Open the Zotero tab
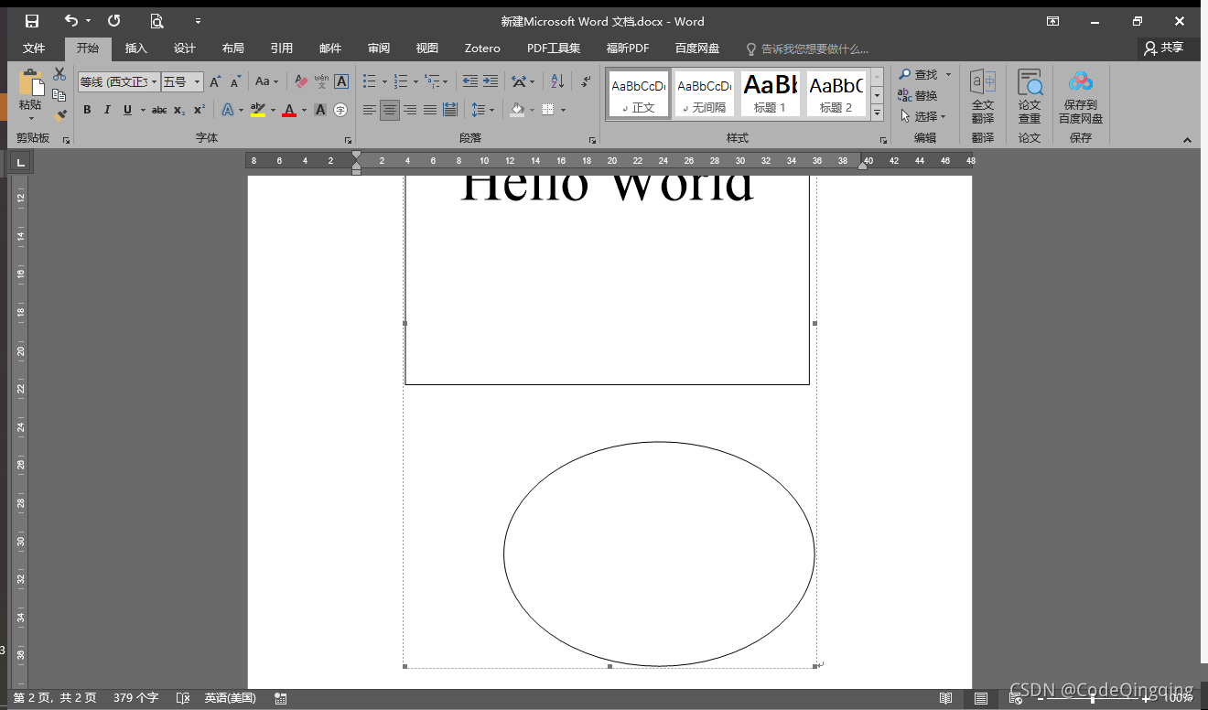 pyautogui.click(x=482, y=48)
